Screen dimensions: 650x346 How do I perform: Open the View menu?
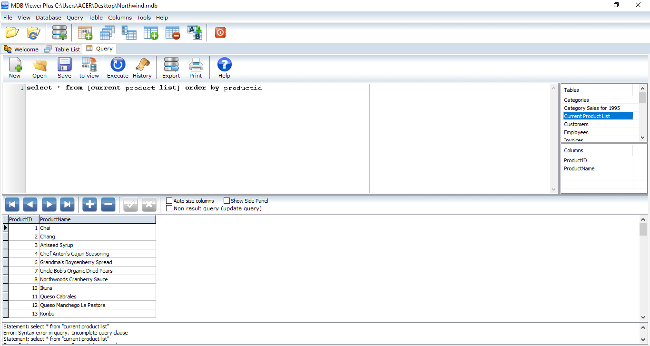(24, 18)
